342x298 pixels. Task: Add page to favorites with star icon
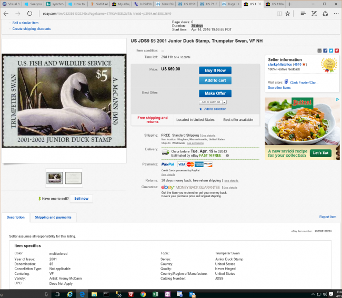click(288, 14)
